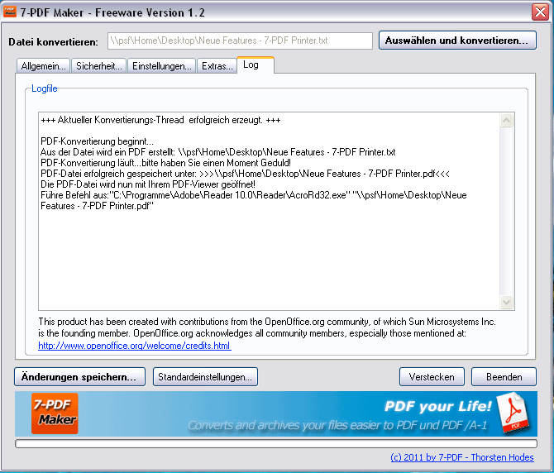The image size is (554, 473).
Task: Open the openoffice.org credits link
Action: click(x=135, y=346)
